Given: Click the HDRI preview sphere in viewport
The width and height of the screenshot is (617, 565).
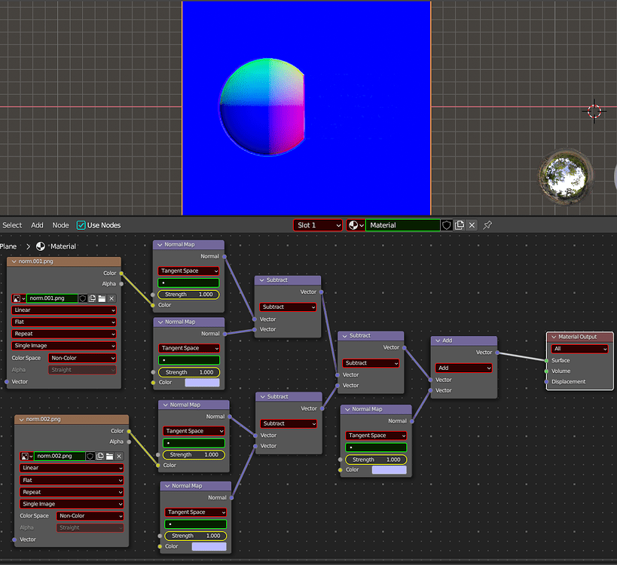Looking at the screenshot, I should [x=566, y=177].
